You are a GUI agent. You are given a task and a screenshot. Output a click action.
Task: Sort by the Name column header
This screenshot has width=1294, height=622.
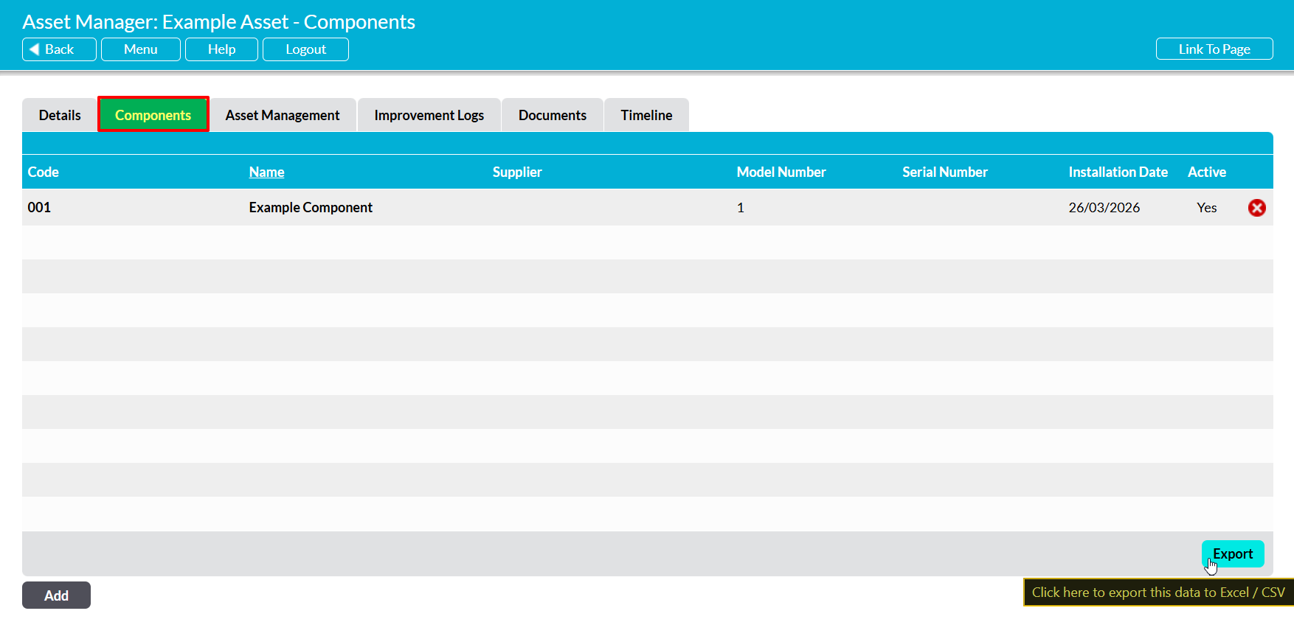coord(266,172)
